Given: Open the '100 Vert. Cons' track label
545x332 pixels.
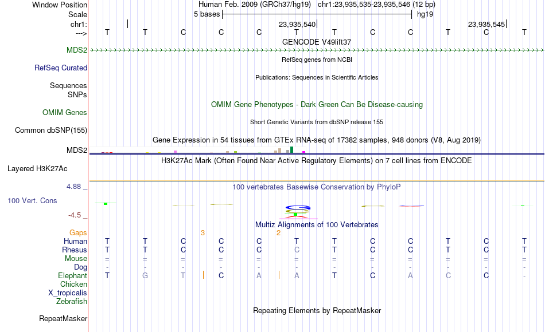Looking at the screenshot, I should 32,200.
